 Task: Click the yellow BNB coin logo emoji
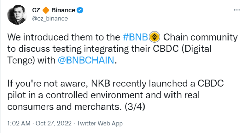(155, 37)
